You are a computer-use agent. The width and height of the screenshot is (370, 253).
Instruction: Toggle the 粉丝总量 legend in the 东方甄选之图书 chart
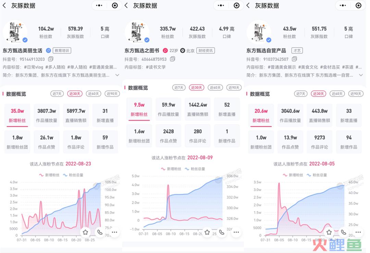pos(195,169)
